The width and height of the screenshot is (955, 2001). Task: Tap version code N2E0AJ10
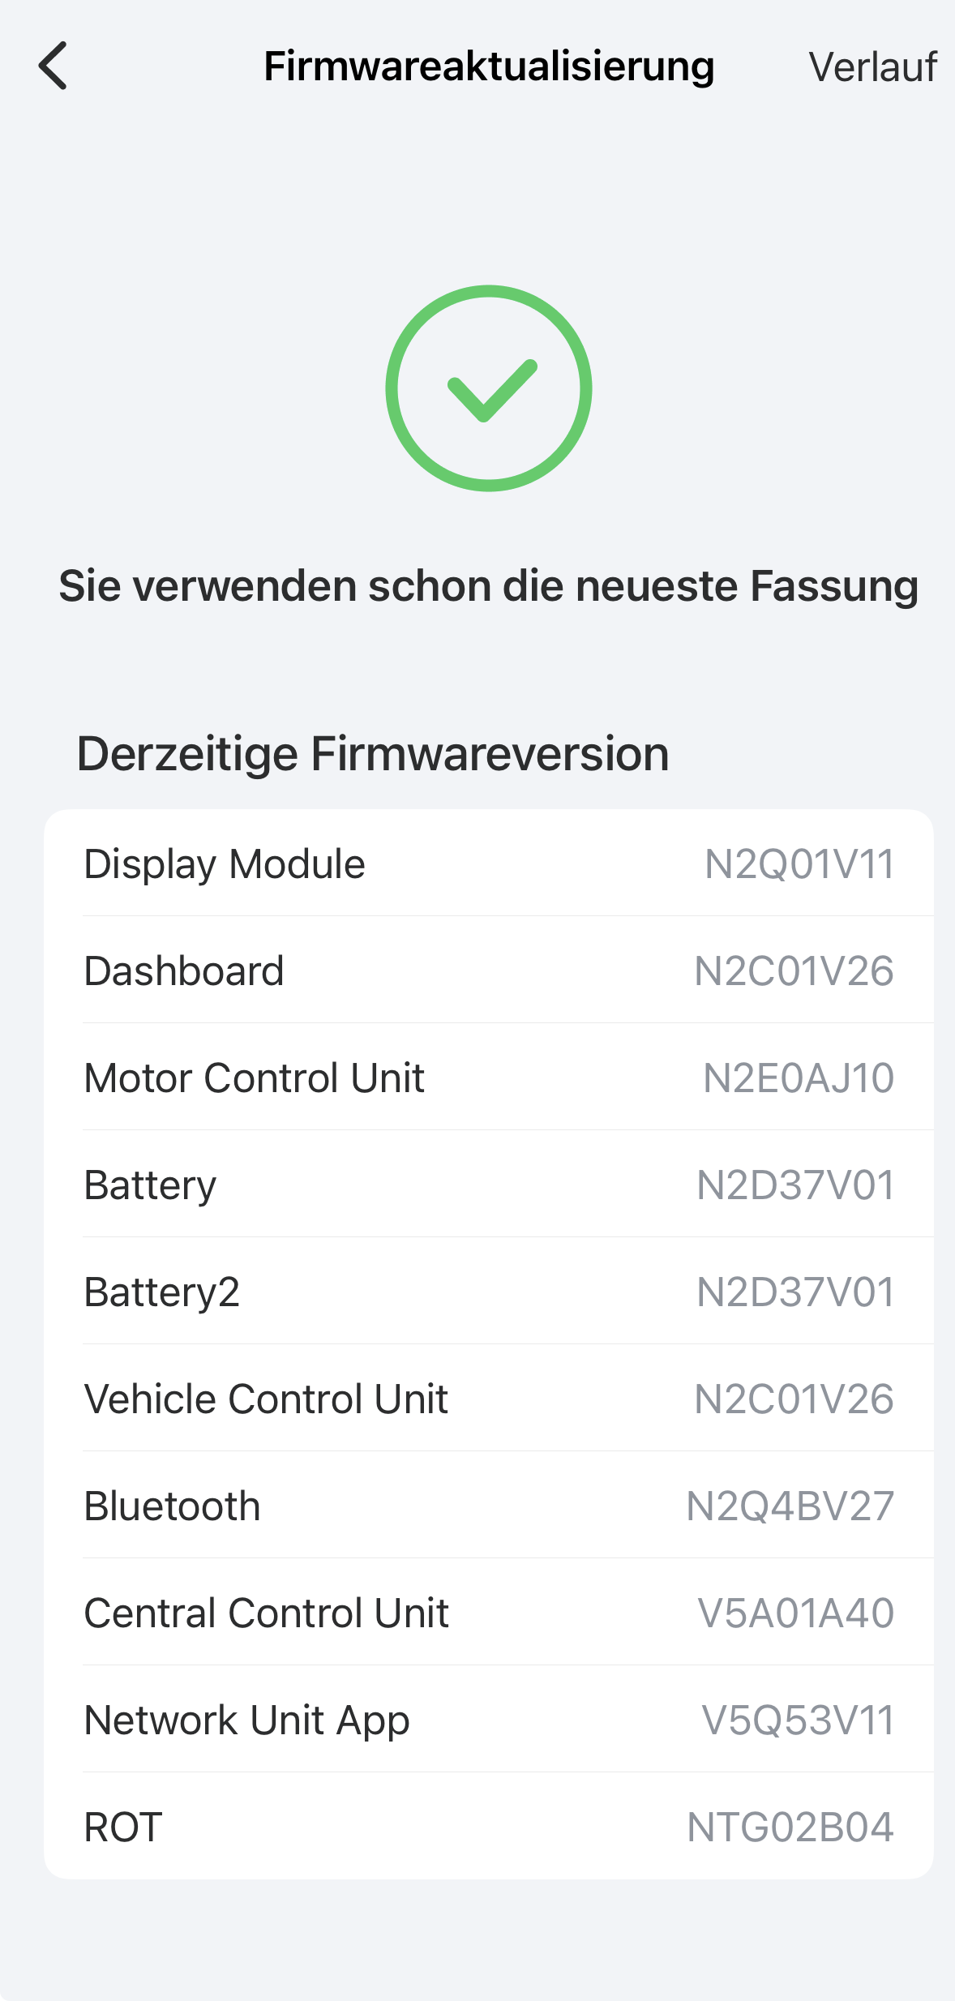(x=799, y=1078)
